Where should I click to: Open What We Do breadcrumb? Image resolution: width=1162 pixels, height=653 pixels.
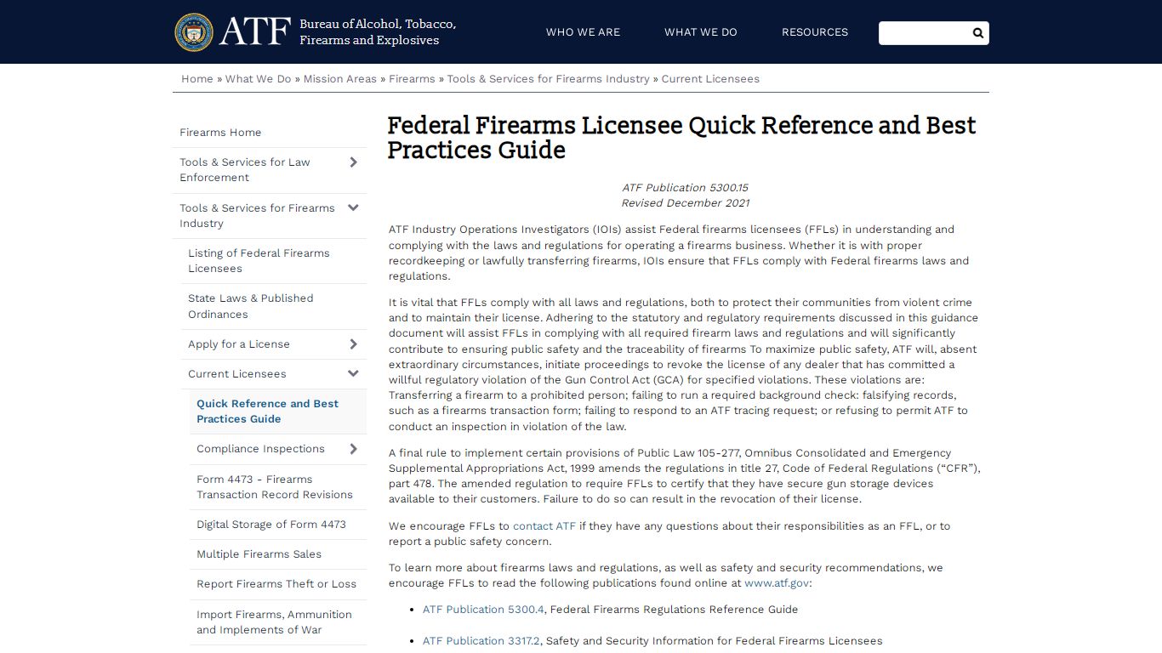point(258,79)
